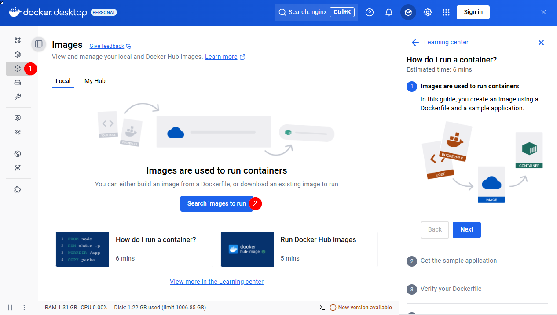Click the Search images to run button
The width and height of the screenshot is (557, 315).
pyautogui.click(x=216, y=204)
